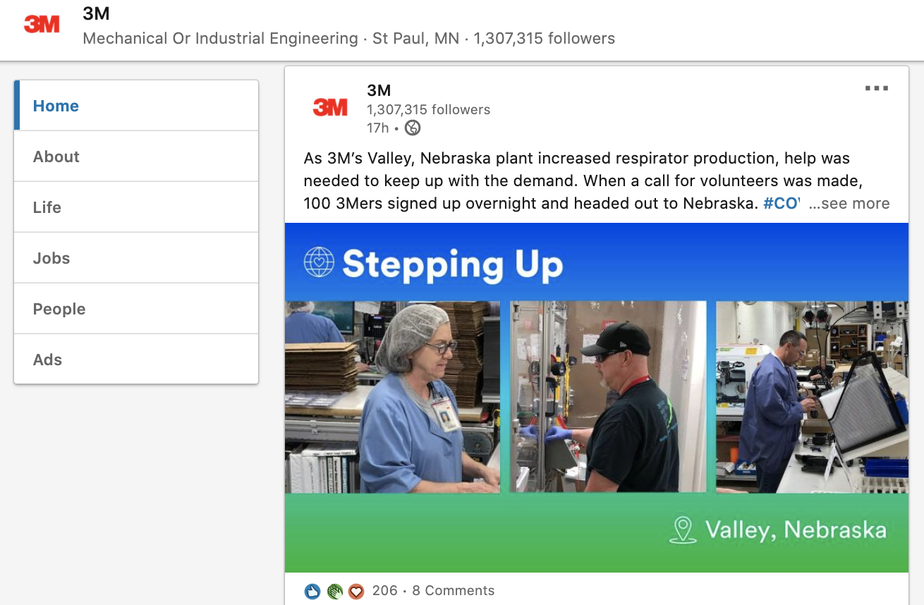Click the #CO hashtag link in the post
This screenshot has height=605, width=924.
click(x=782, y=204)
